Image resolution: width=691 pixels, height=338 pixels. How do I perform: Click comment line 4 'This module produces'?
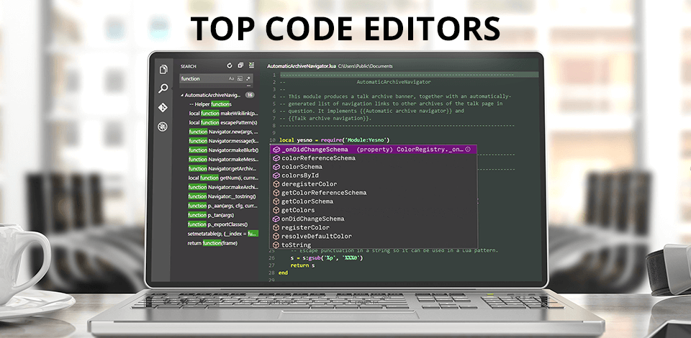(395, 96)
